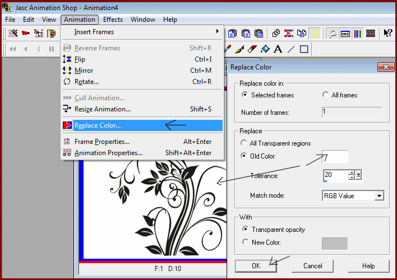Open the Window menu

143,20
